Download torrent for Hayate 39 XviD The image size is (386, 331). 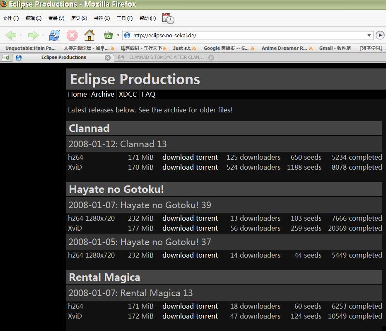pos(190,228)
